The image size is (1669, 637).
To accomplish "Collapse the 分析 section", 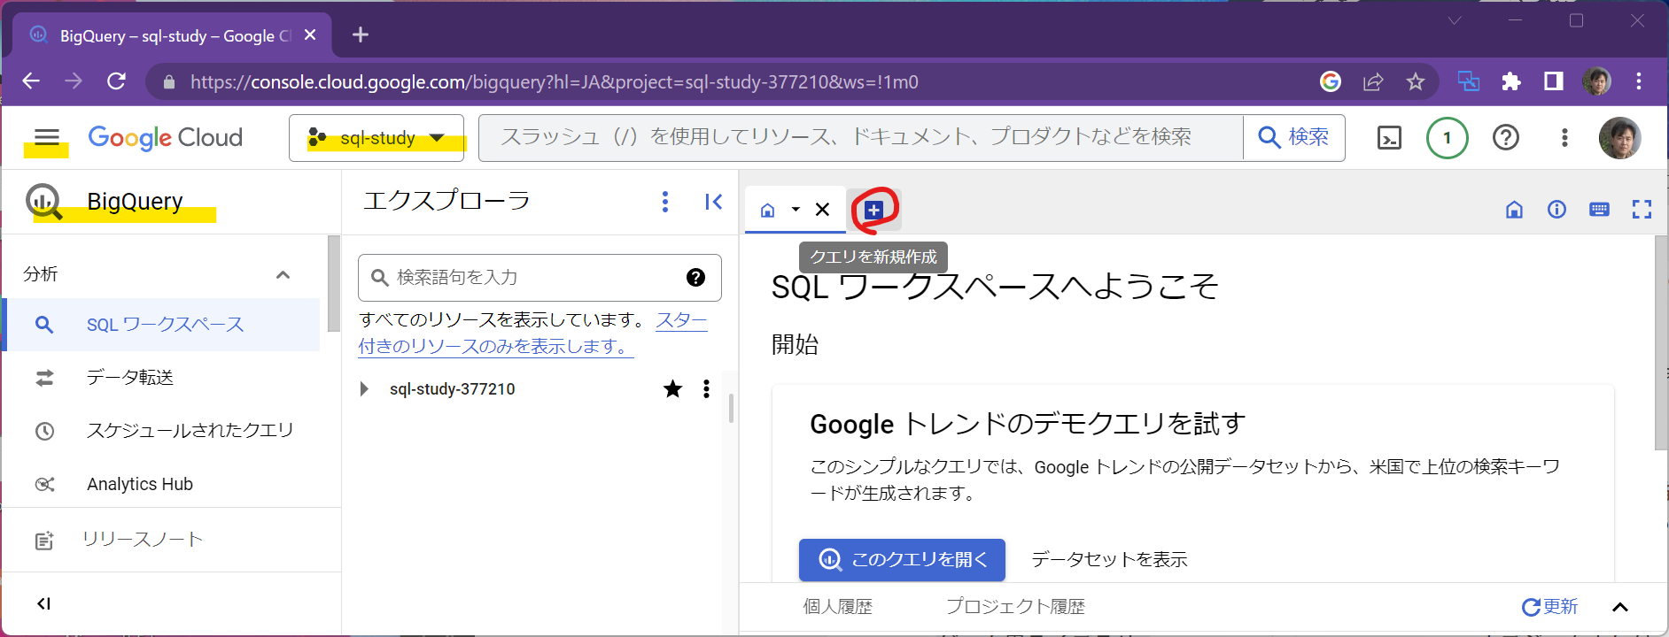I will (x=283, y=275).
